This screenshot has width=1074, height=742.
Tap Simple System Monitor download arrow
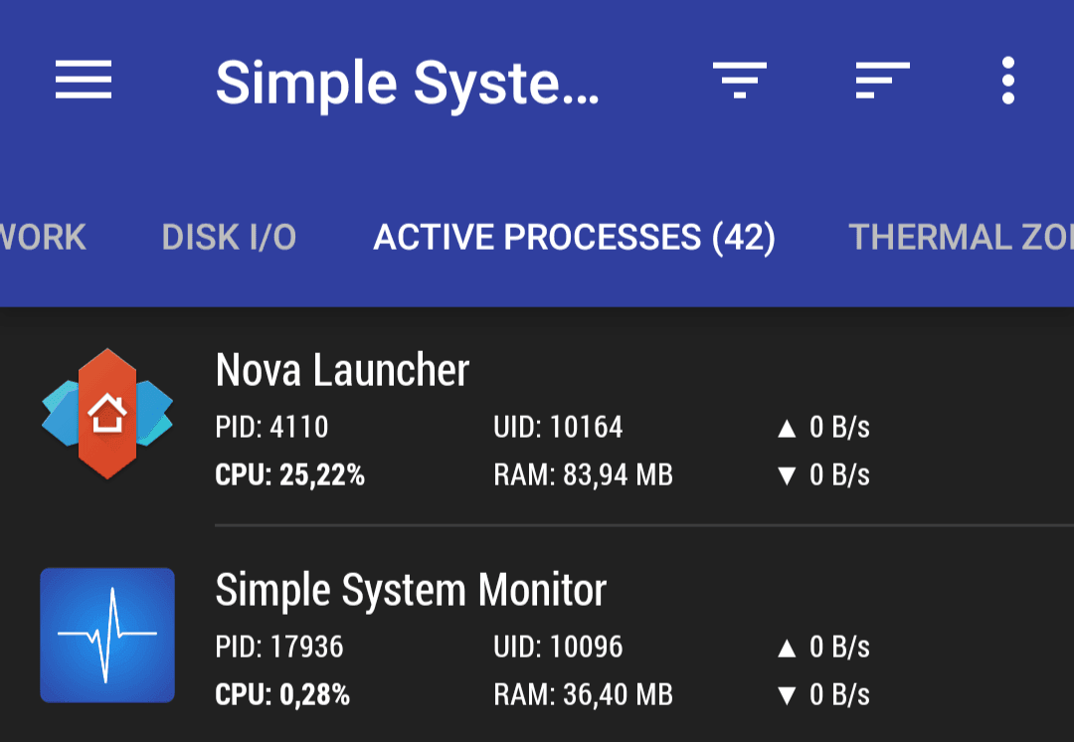pos(787,695)
